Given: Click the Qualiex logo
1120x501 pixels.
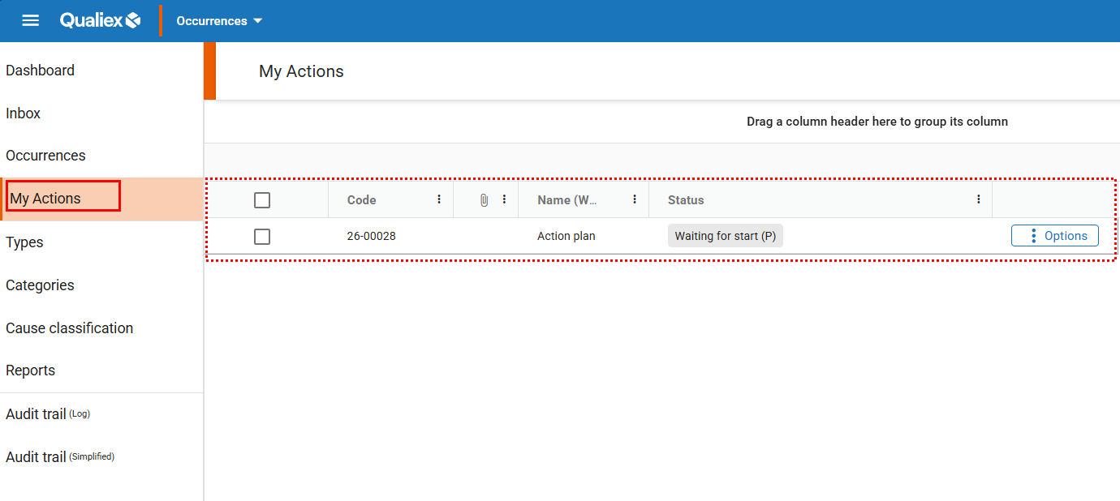Looking at the screenshot, I should [x=100, y=20].
